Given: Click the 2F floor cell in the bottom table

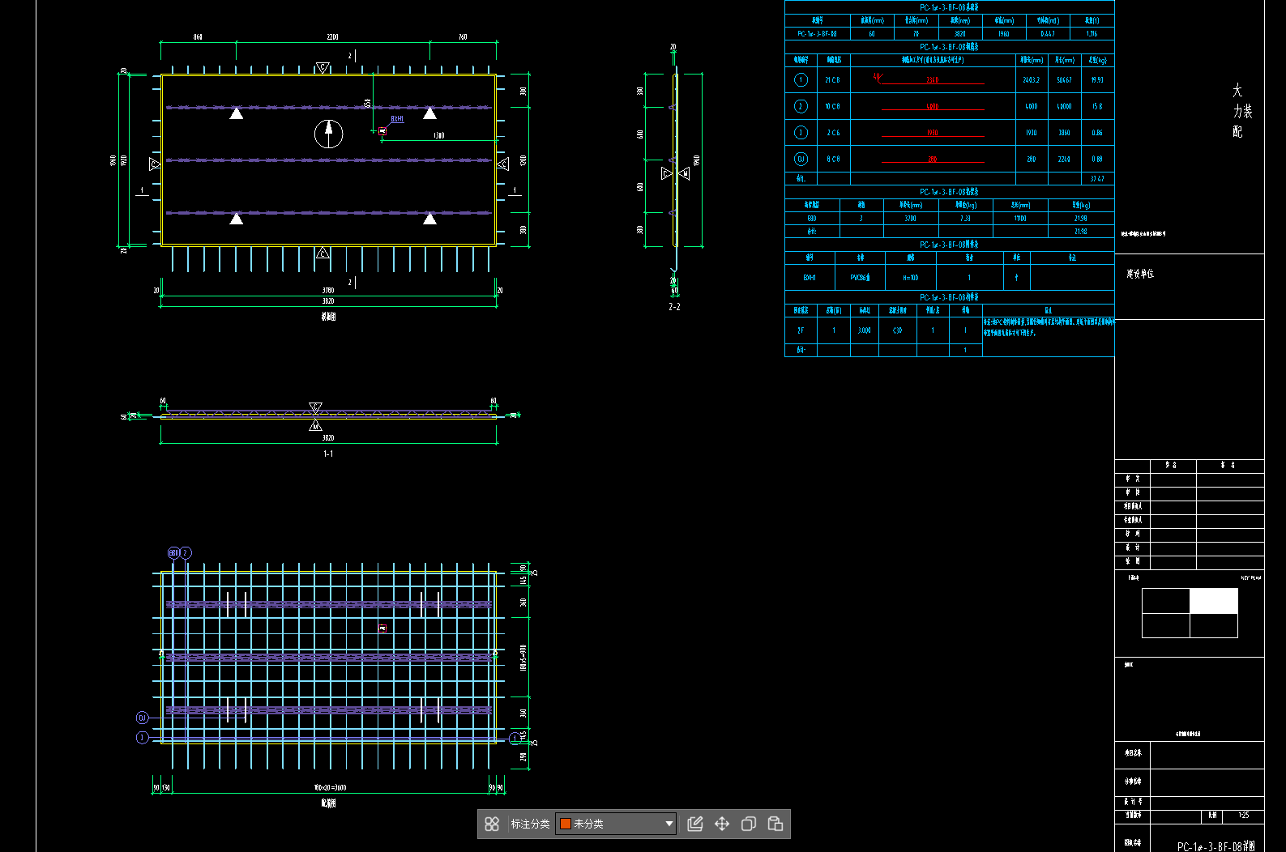Looking at the screenshot, I should (x=801, y=330).
